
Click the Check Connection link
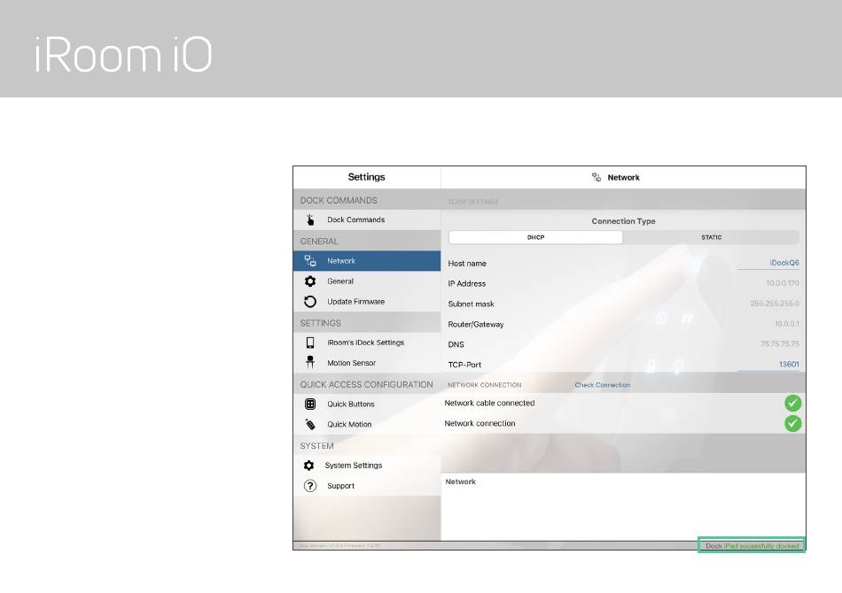602,385
